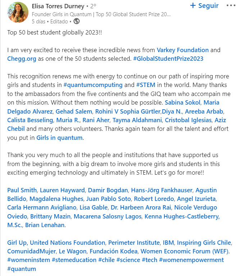This screenshot has height=276, width=243.
Task: Click the globe visibility icon
Action: pyautogui.click(x=77, y=21)
